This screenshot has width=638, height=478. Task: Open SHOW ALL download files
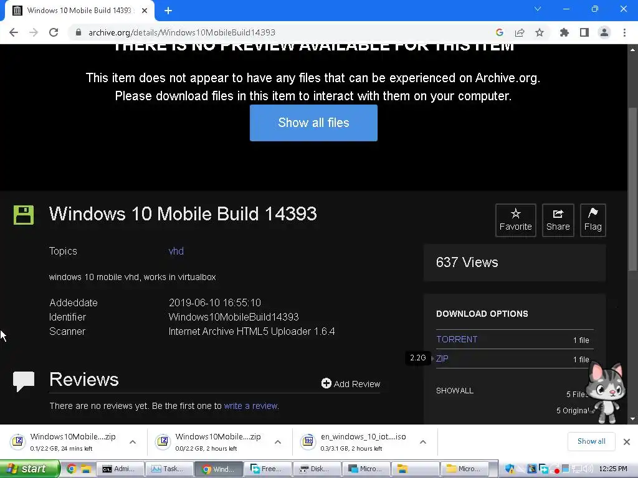point(454,391)
